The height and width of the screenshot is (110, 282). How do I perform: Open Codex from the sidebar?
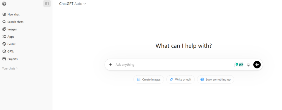tap(11, 44)
